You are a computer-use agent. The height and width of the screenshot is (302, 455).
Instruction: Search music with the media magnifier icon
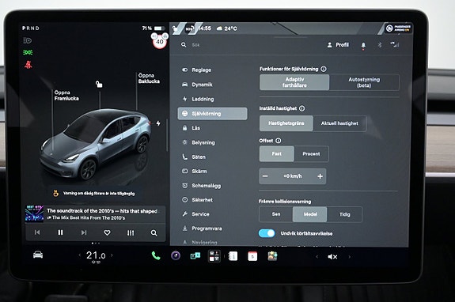(x=154, y=232)
